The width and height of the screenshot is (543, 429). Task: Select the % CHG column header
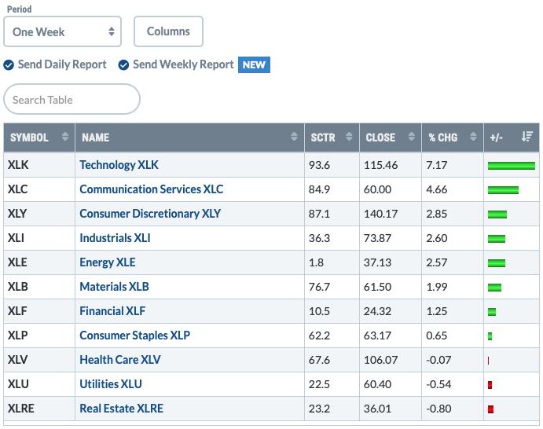point(453,137)
